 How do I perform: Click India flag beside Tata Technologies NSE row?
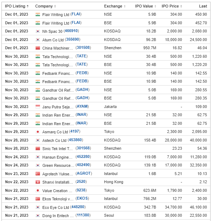pos(38,57)
